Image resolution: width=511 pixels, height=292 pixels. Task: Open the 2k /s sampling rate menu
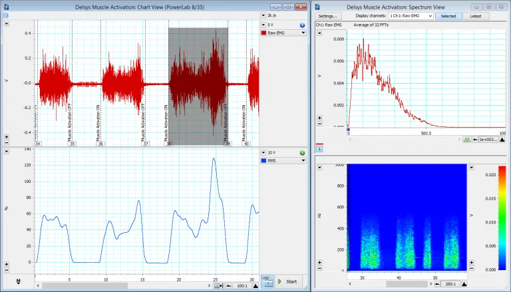click(x=262, y=15)
